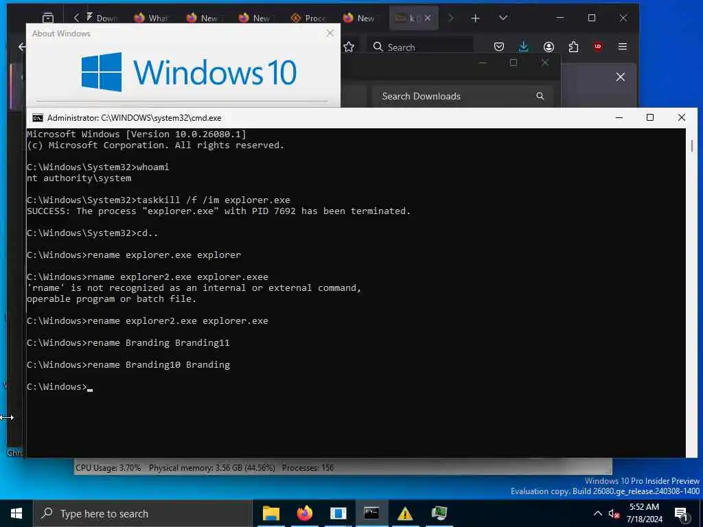This screenshot has height=527, width=703.
Task: Bookmark this page with star icon
Action: 349,47
